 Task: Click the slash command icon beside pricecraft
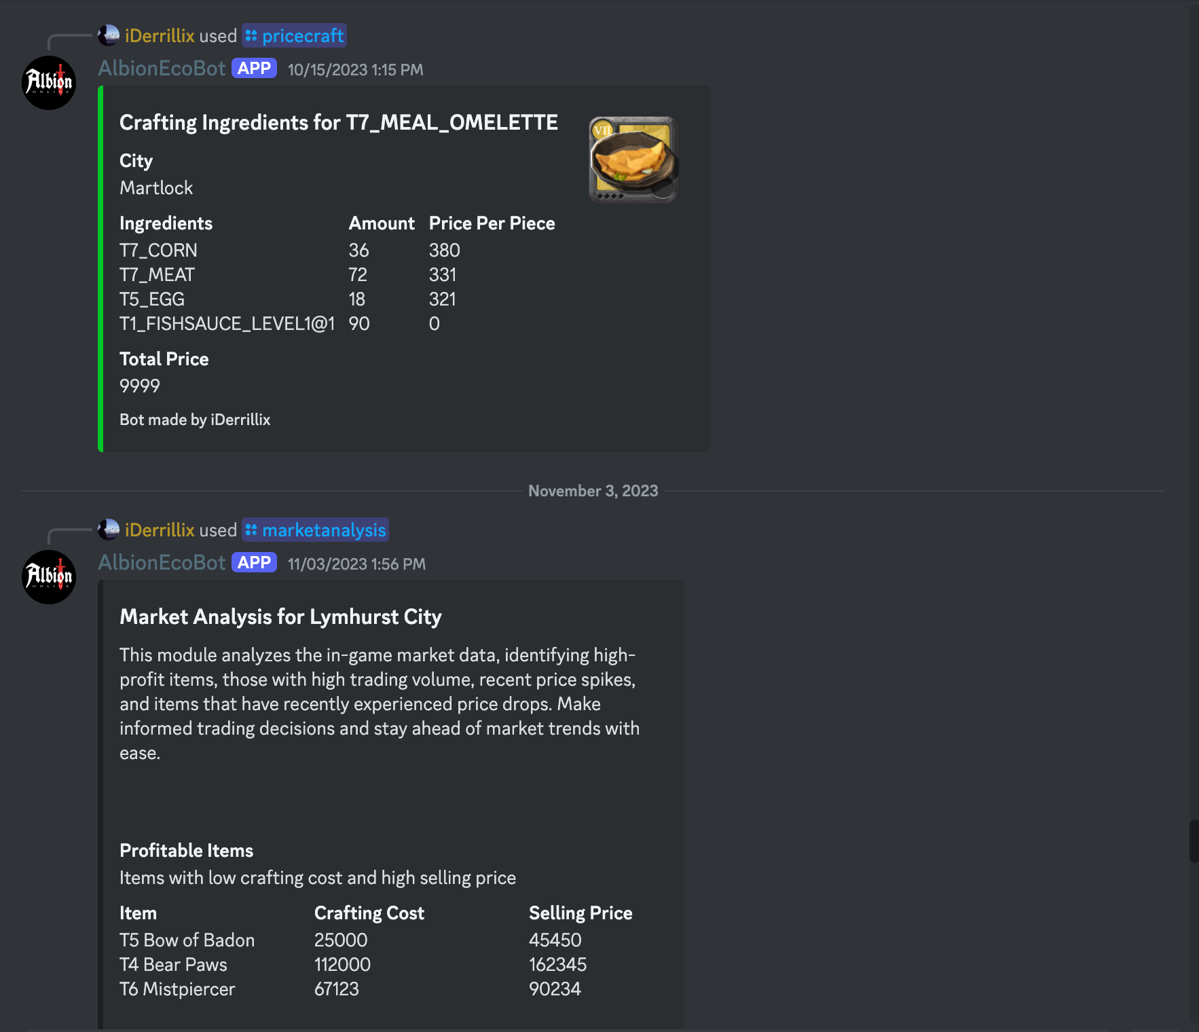click(251, 35)
